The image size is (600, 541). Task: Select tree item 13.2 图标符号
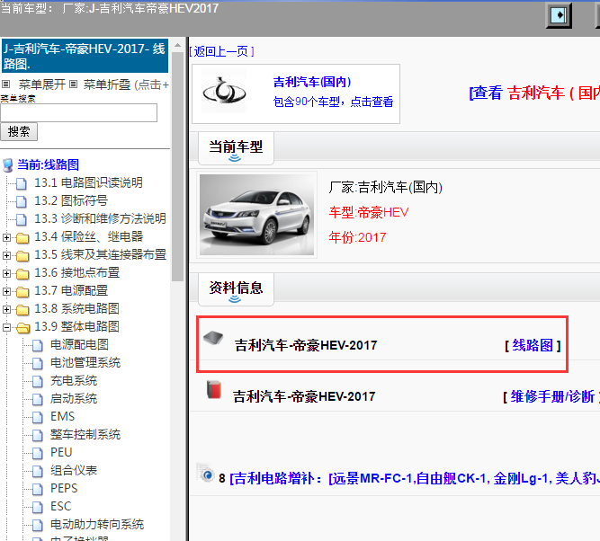click(x=71, y=200)
